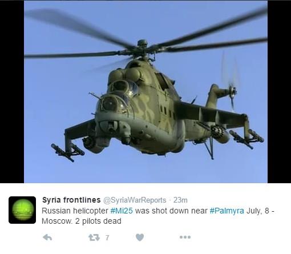Click the black right margin of media
Screen dimensions: 291x254
[x=279, y=92]
